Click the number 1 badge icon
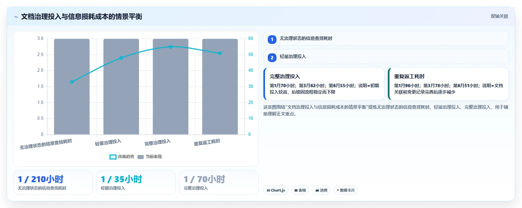The height and width of the screenshot is (208, 522). (x=272, y=40)
